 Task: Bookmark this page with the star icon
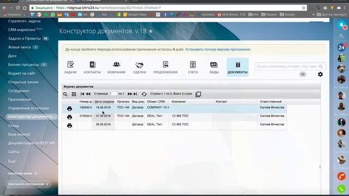coord(304,8)
